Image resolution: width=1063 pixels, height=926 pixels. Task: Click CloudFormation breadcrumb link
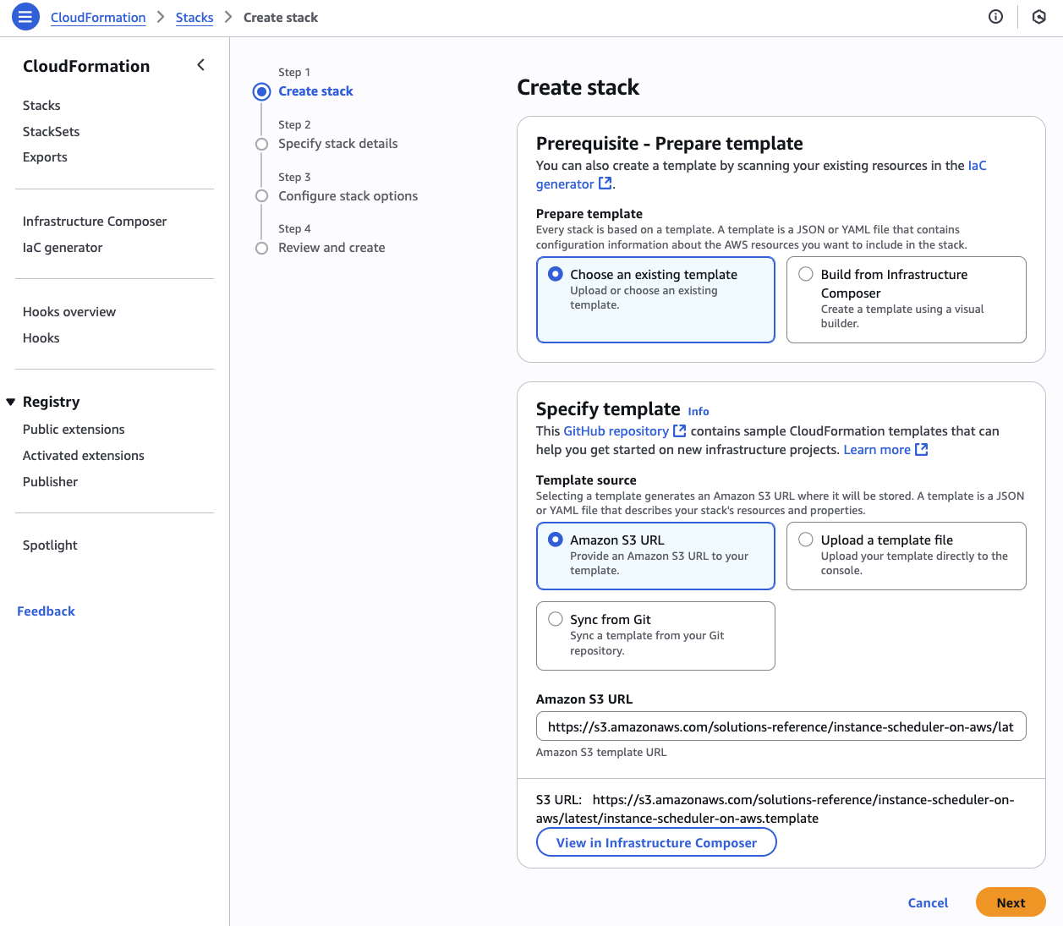[x=98, y=18]
